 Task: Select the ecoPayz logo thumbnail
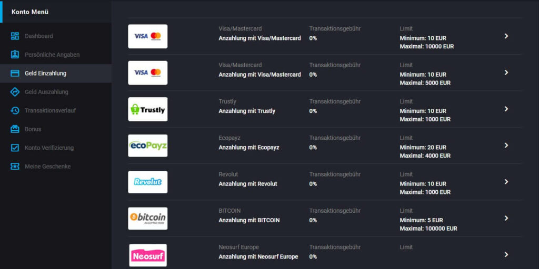148,146
